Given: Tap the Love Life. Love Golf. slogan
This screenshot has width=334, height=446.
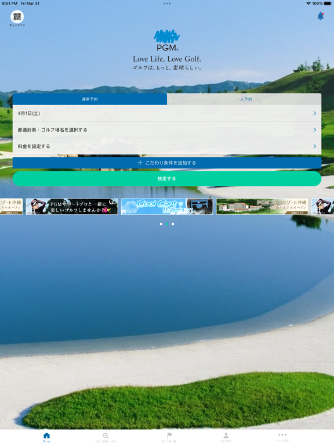Looking at the screenshot, I should pos(167,59).
